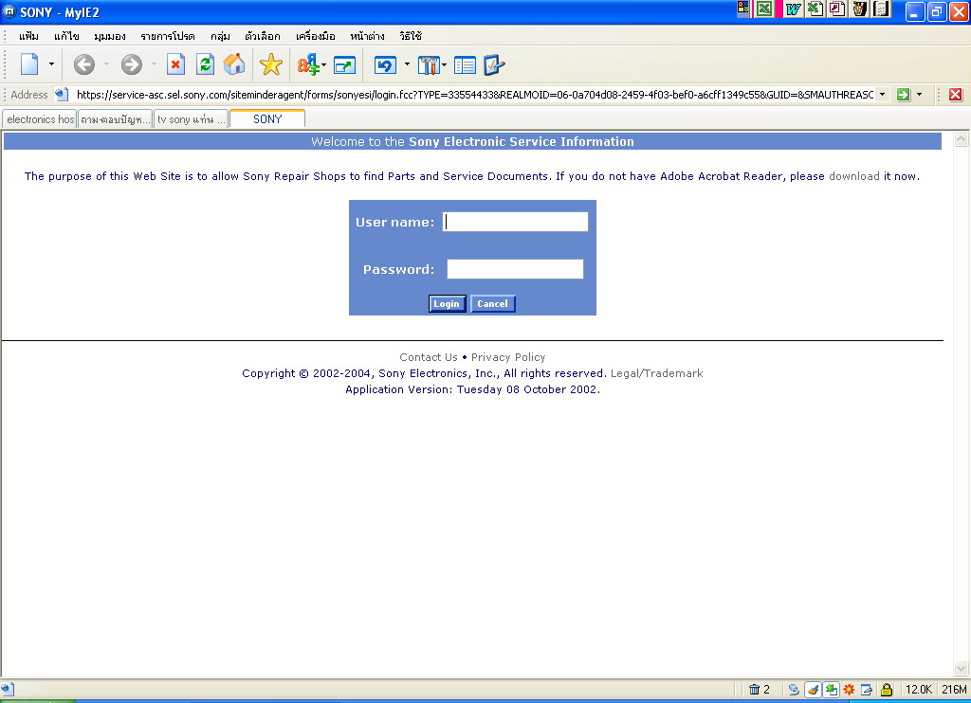Viewport: 971px width, 703px height.
Task: Open the แก้ไข (Edit) menu
Action: (66, 36)
